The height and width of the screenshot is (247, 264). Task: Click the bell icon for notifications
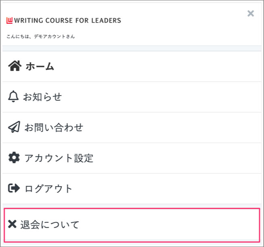[13, 97]
